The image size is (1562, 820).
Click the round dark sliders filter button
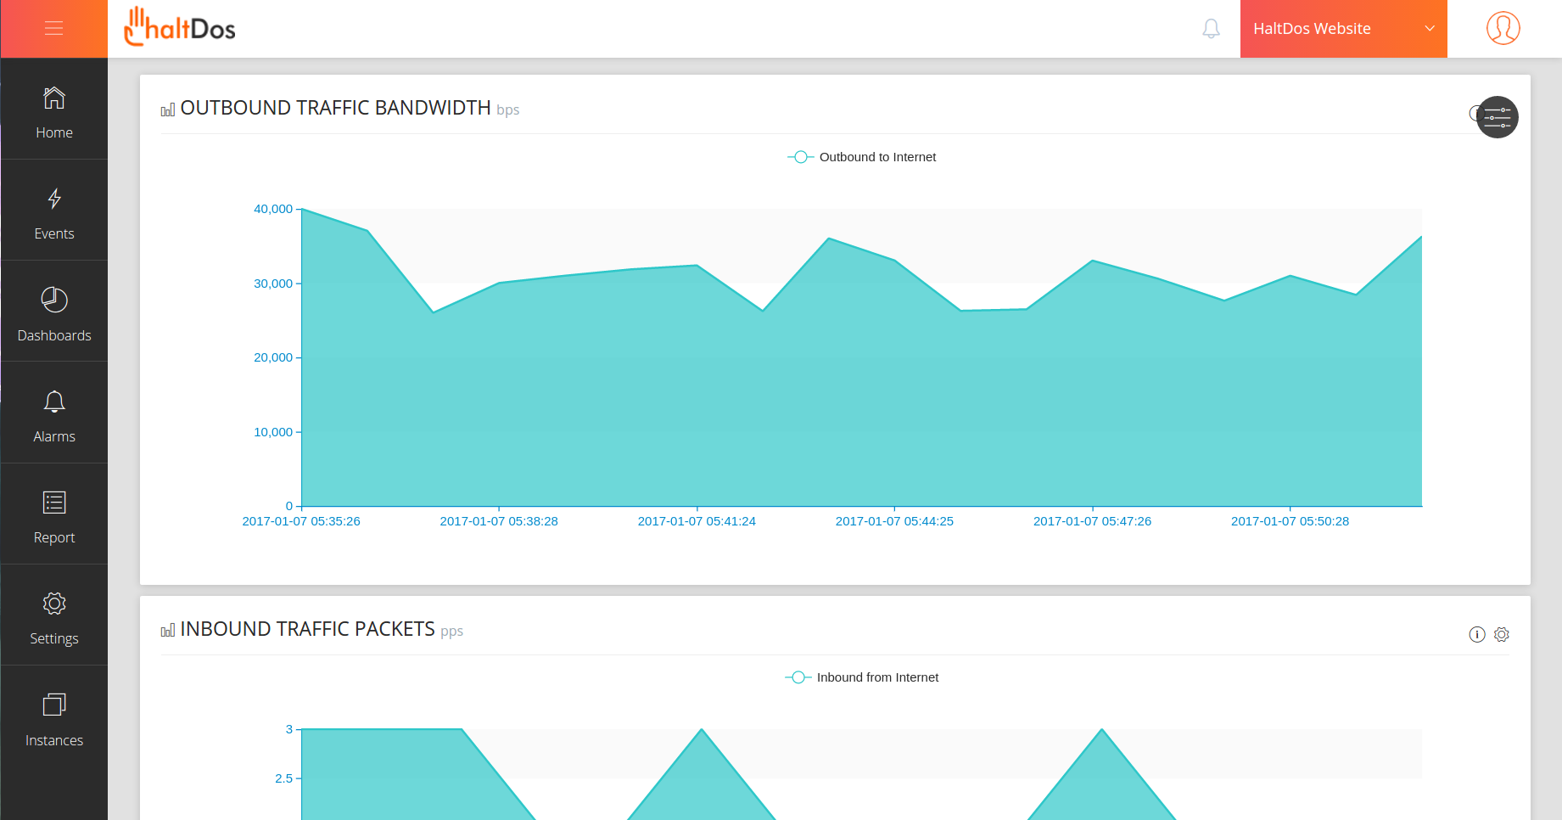coord(1498,117)
